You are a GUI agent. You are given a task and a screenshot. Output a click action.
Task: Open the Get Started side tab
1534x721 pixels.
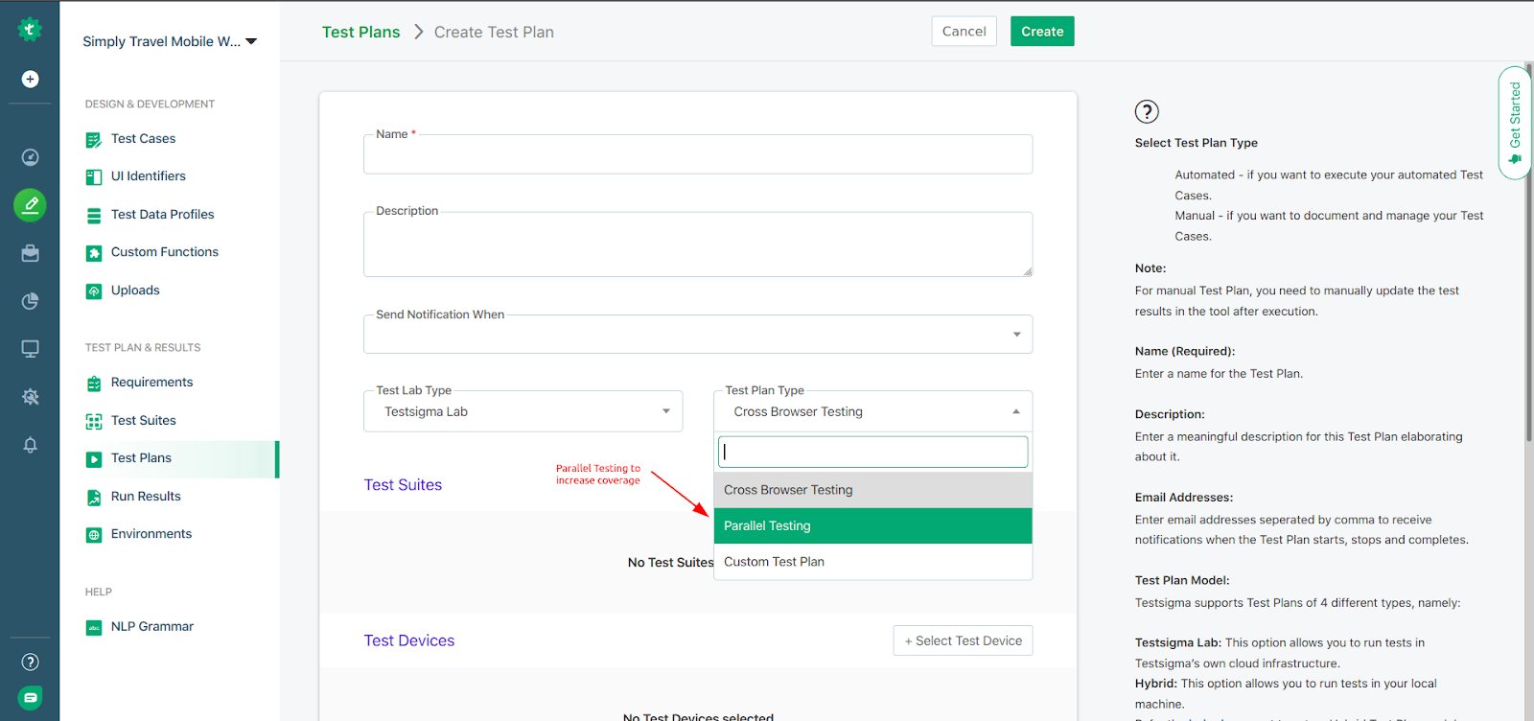click(x=1515, y=123)
